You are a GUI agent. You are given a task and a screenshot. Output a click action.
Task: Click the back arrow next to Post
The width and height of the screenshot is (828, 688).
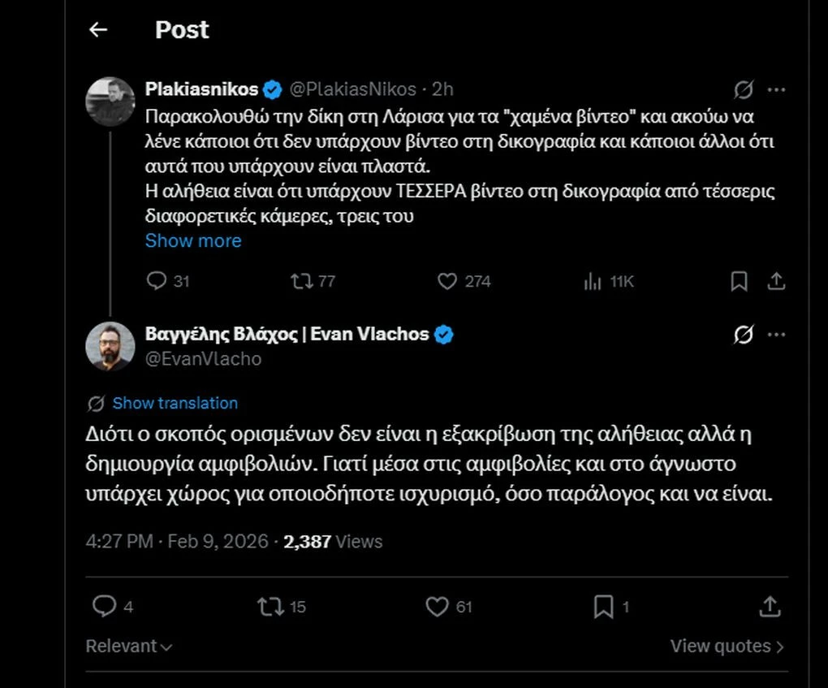98,29
